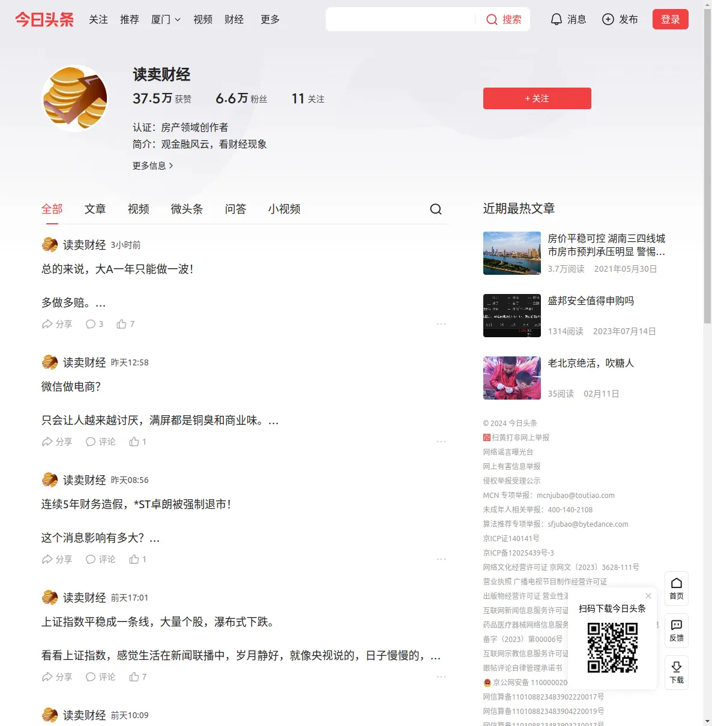This screenshot has height=726, width=712.
Task: Focus the top search input field
Action: (x=400, y=19)
